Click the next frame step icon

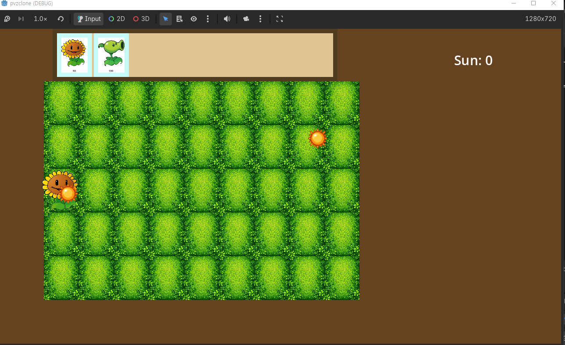[21, 19]
